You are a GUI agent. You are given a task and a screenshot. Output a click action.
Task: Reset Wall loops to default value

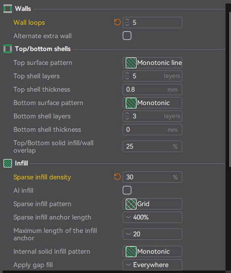[117, 22]
